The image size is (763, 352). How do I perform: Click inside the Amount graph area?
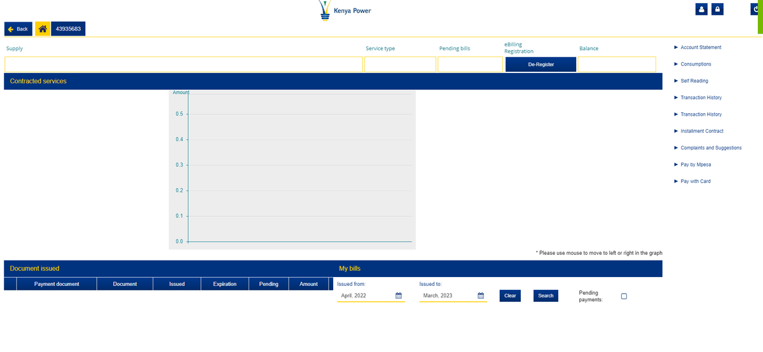point(292,169)
